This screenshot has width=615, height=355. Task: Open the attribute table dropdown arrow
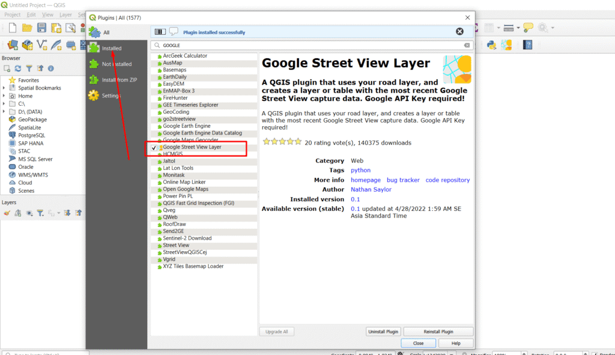[498, 28]
